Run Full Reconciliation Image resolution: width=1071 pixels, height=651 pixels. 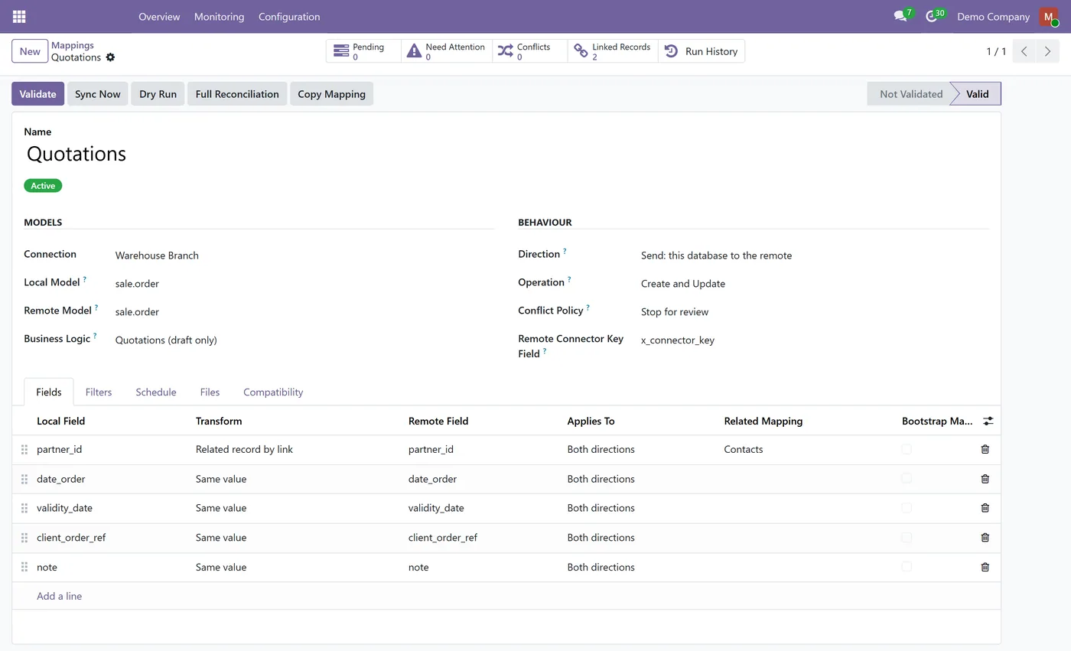point(237,94)
